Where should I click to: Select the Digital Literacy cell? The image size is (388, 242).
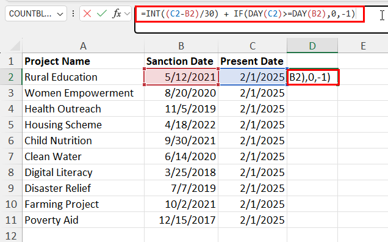click(x=83, y=172)
